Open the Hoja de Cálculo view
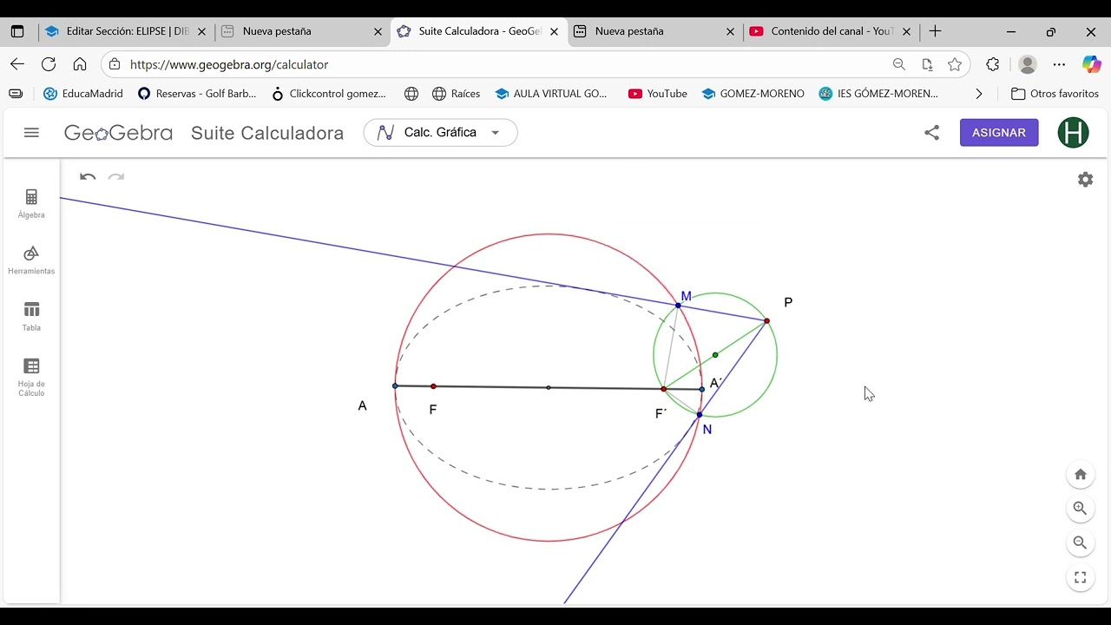The width and height of the screenshot is (1111, 625). click(31, 378)
